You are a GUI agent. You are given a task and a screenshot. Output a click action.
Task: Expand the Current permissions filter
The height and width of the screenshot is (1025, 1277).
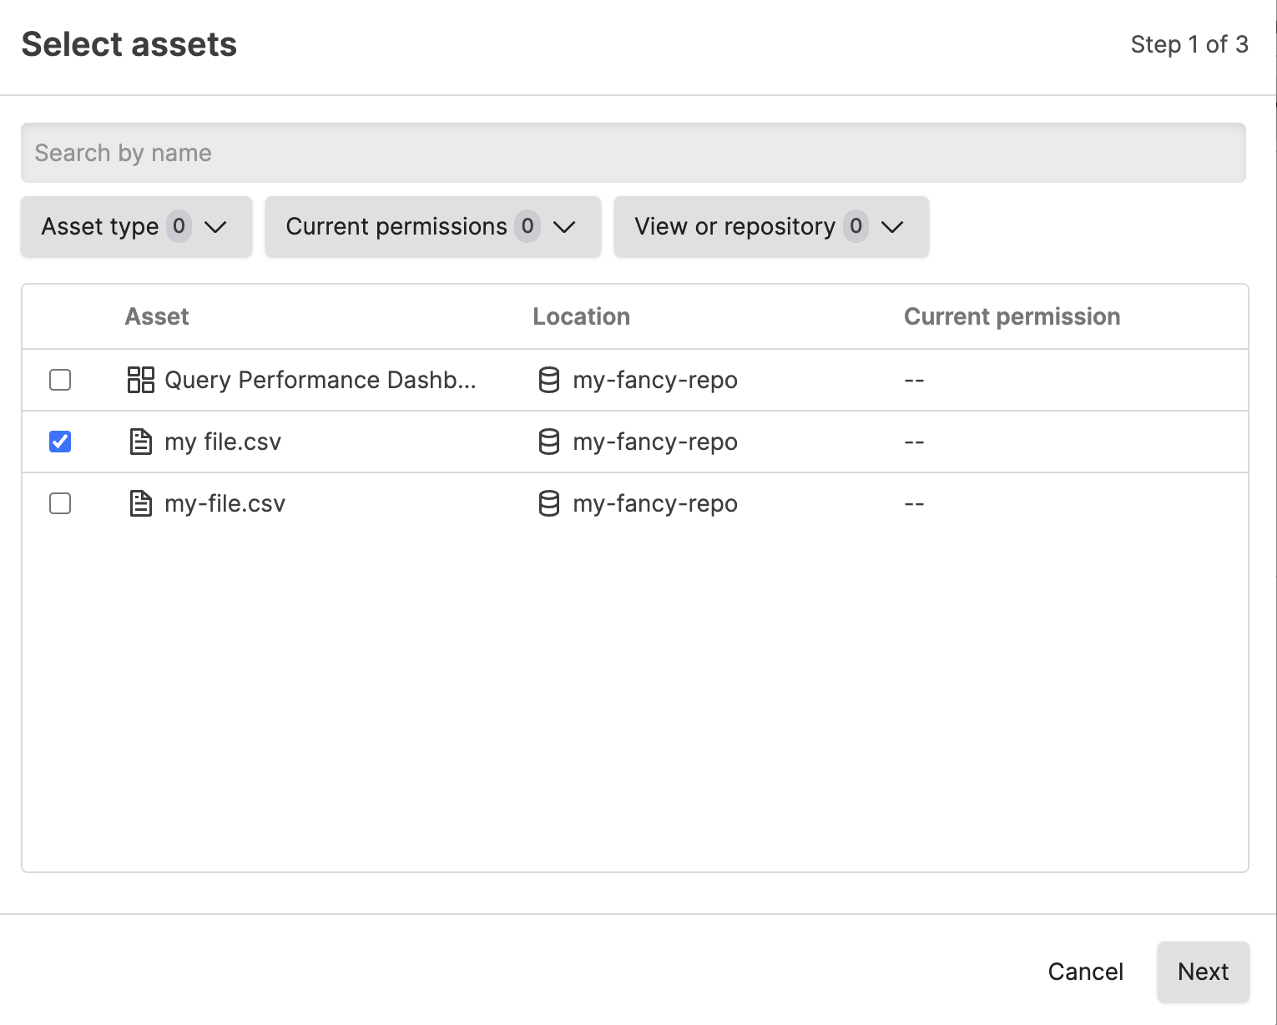(x=432, y=226)
